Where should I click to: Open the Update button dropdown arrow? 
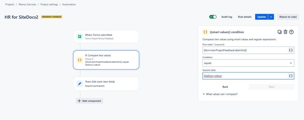[x=271, y=17]
